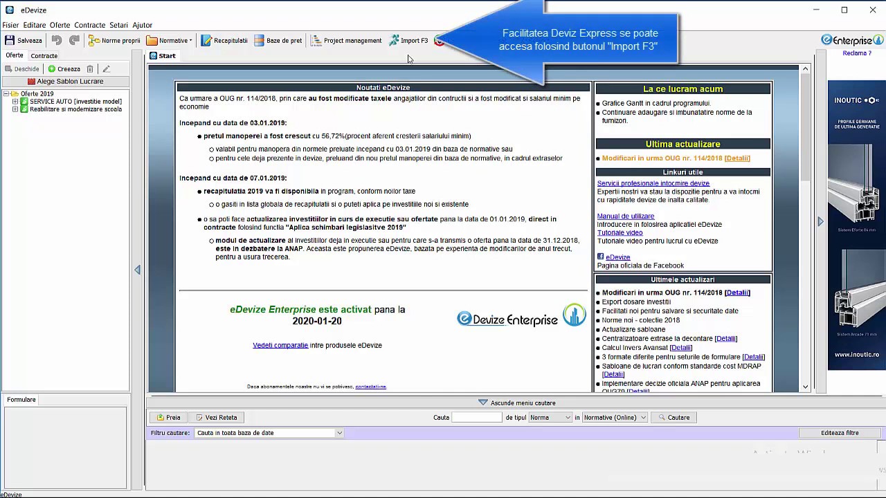The width and height of the screenshot is (886, 498).
Task: Click the Import F3 button
Action: tap(408, 41)
